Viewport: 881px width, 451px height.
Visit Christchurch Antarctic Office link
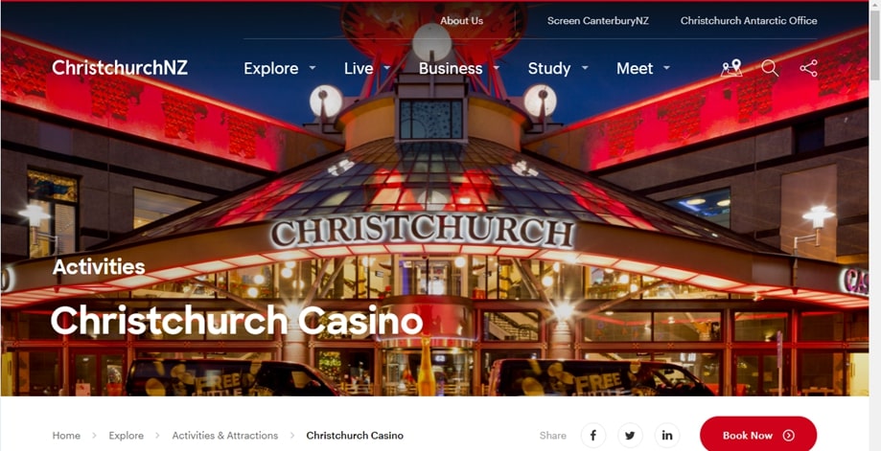pos(749,21)
